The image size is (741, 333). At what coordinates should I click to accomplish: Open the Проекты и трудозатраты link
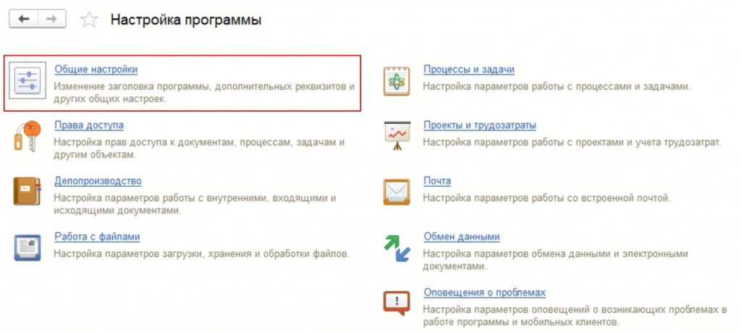tap(479, 125)
